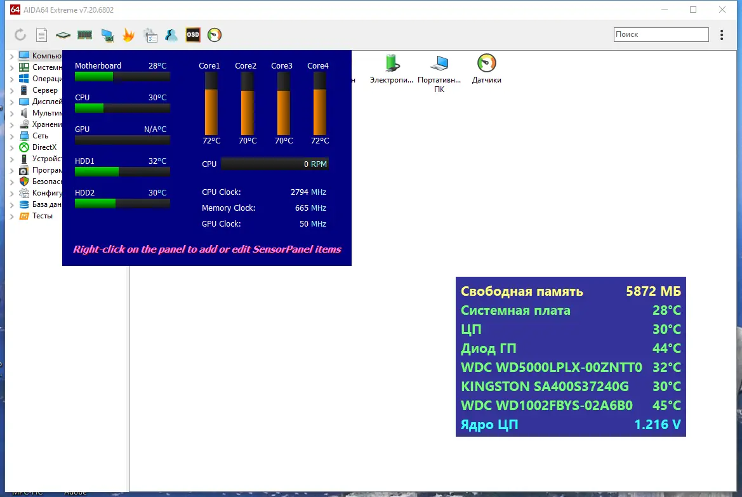This screenshot has width=742, height=497.
Task: Expand the Компьютер tree node
Action: click(x=12, y=56)
